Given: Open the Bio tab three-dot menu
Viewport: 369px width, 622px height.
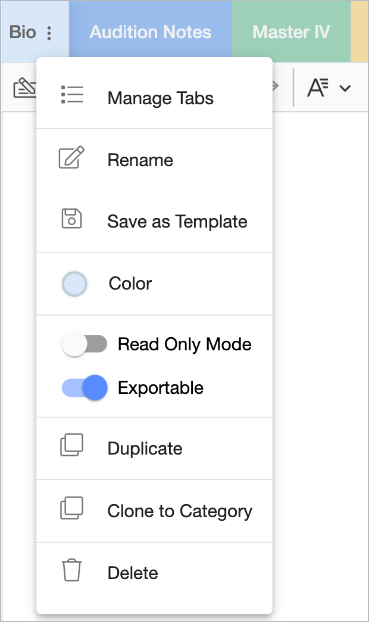Looking at the screenshot, I should pos(49,33).
